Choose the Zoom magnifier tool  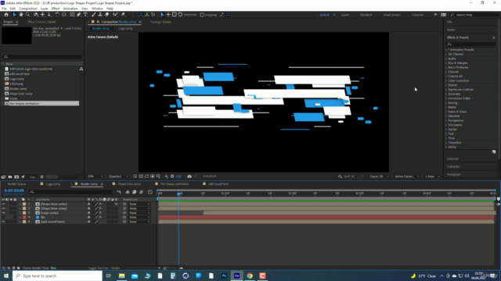click(x=28, y=15)
